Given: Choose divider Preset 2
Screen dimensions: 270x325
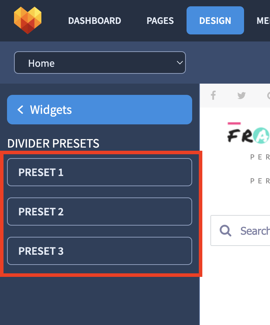Looking at the screenshot, I should click(100, 212).
